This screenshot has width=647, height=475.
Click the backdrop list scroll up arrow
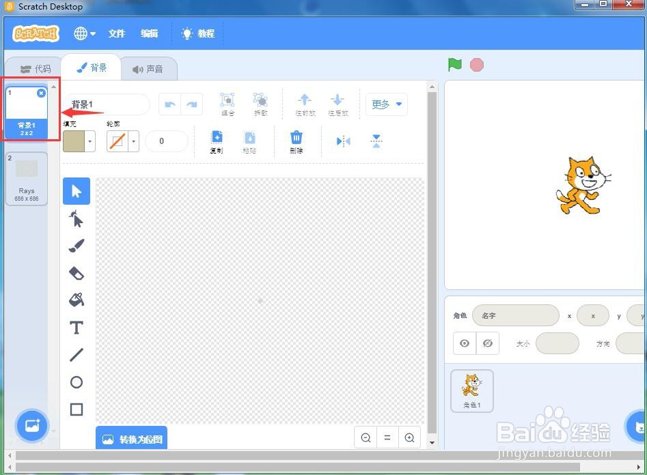54,87
